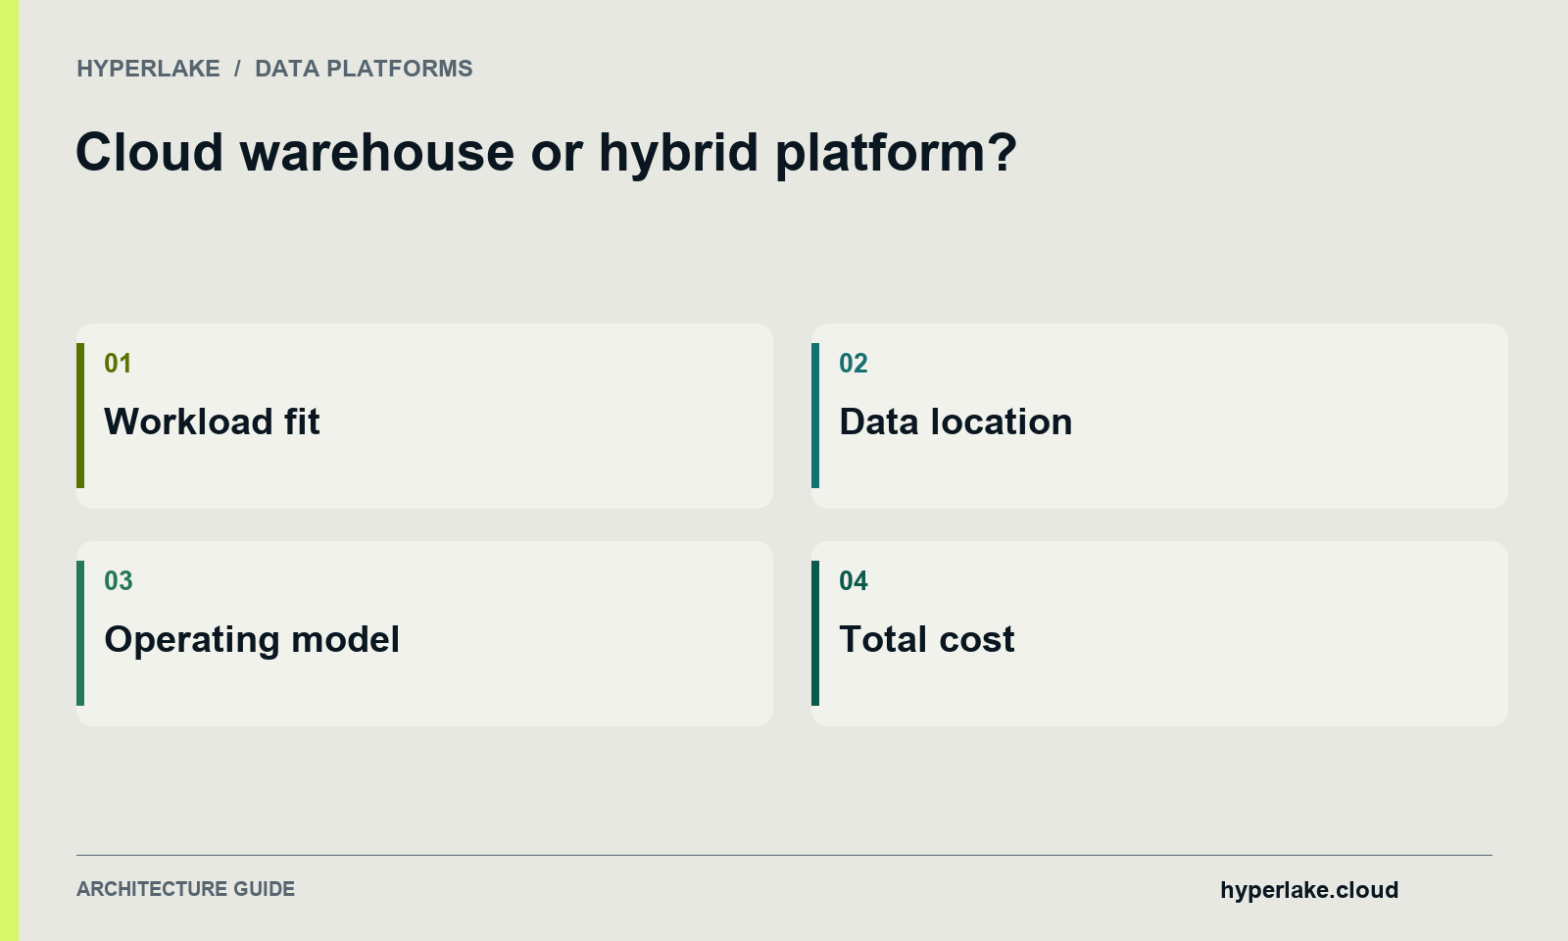Click the number 01 label
Image resolution: width=1568 pixels, height=941 pixels.
[118, 364]
